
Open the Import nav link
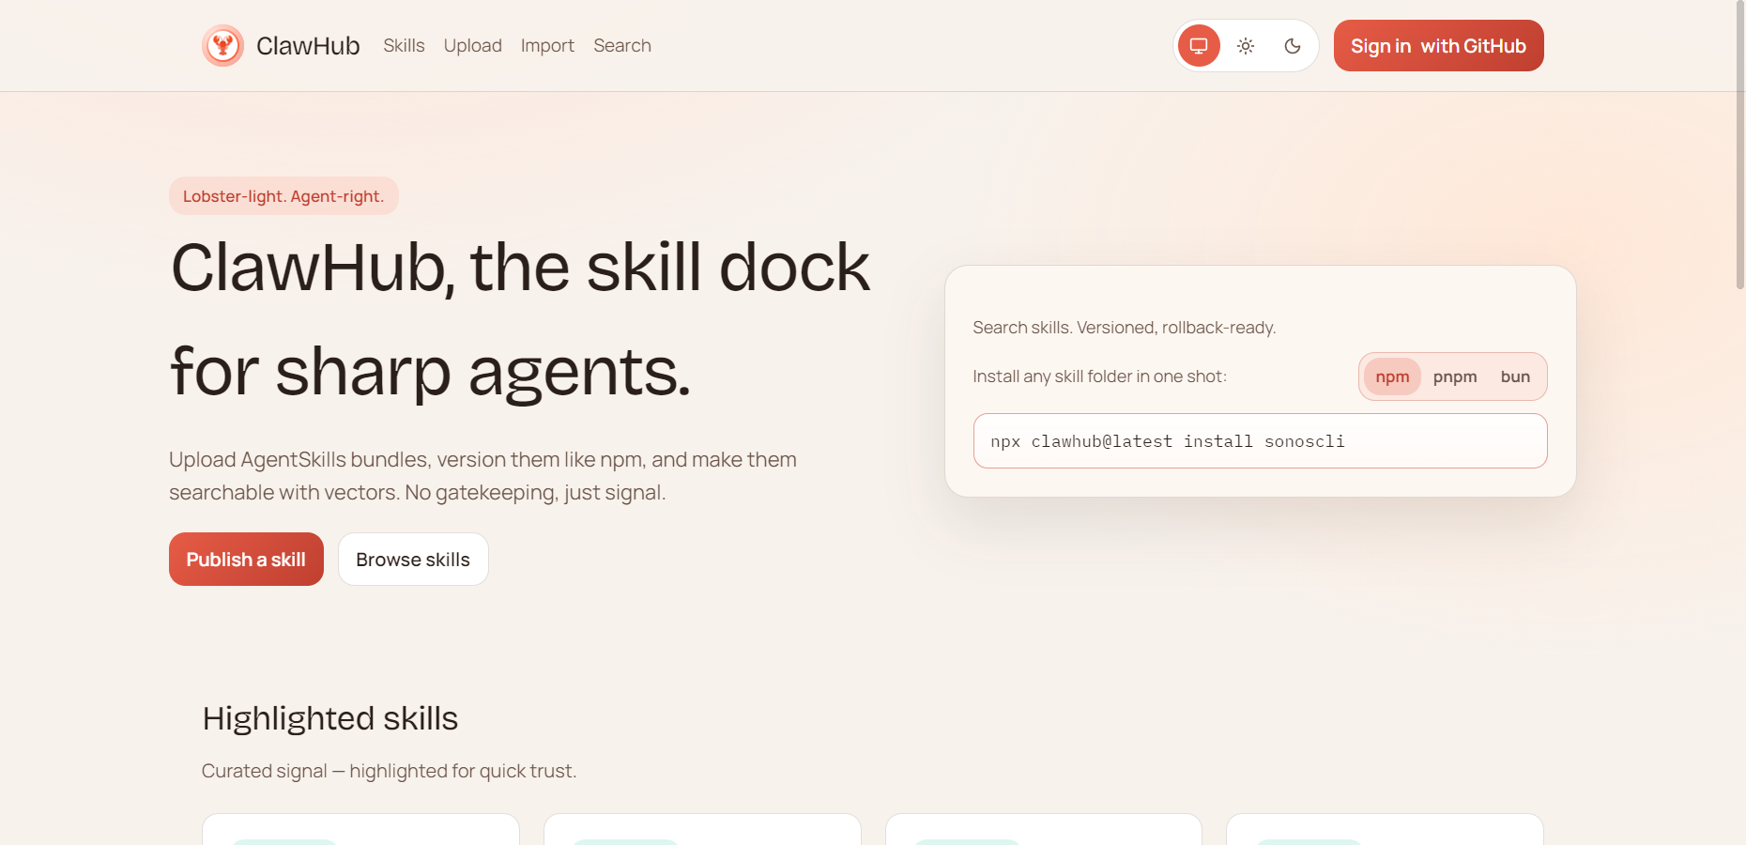click(547, 45)
